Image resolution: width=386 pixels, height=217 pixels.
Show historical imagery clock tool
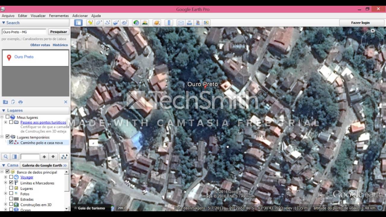point(136,23)
